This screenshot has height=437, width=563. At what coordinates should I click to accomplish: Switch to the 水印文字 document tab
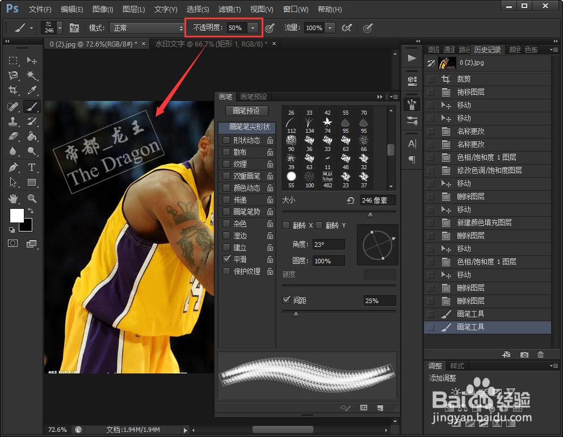211,44
